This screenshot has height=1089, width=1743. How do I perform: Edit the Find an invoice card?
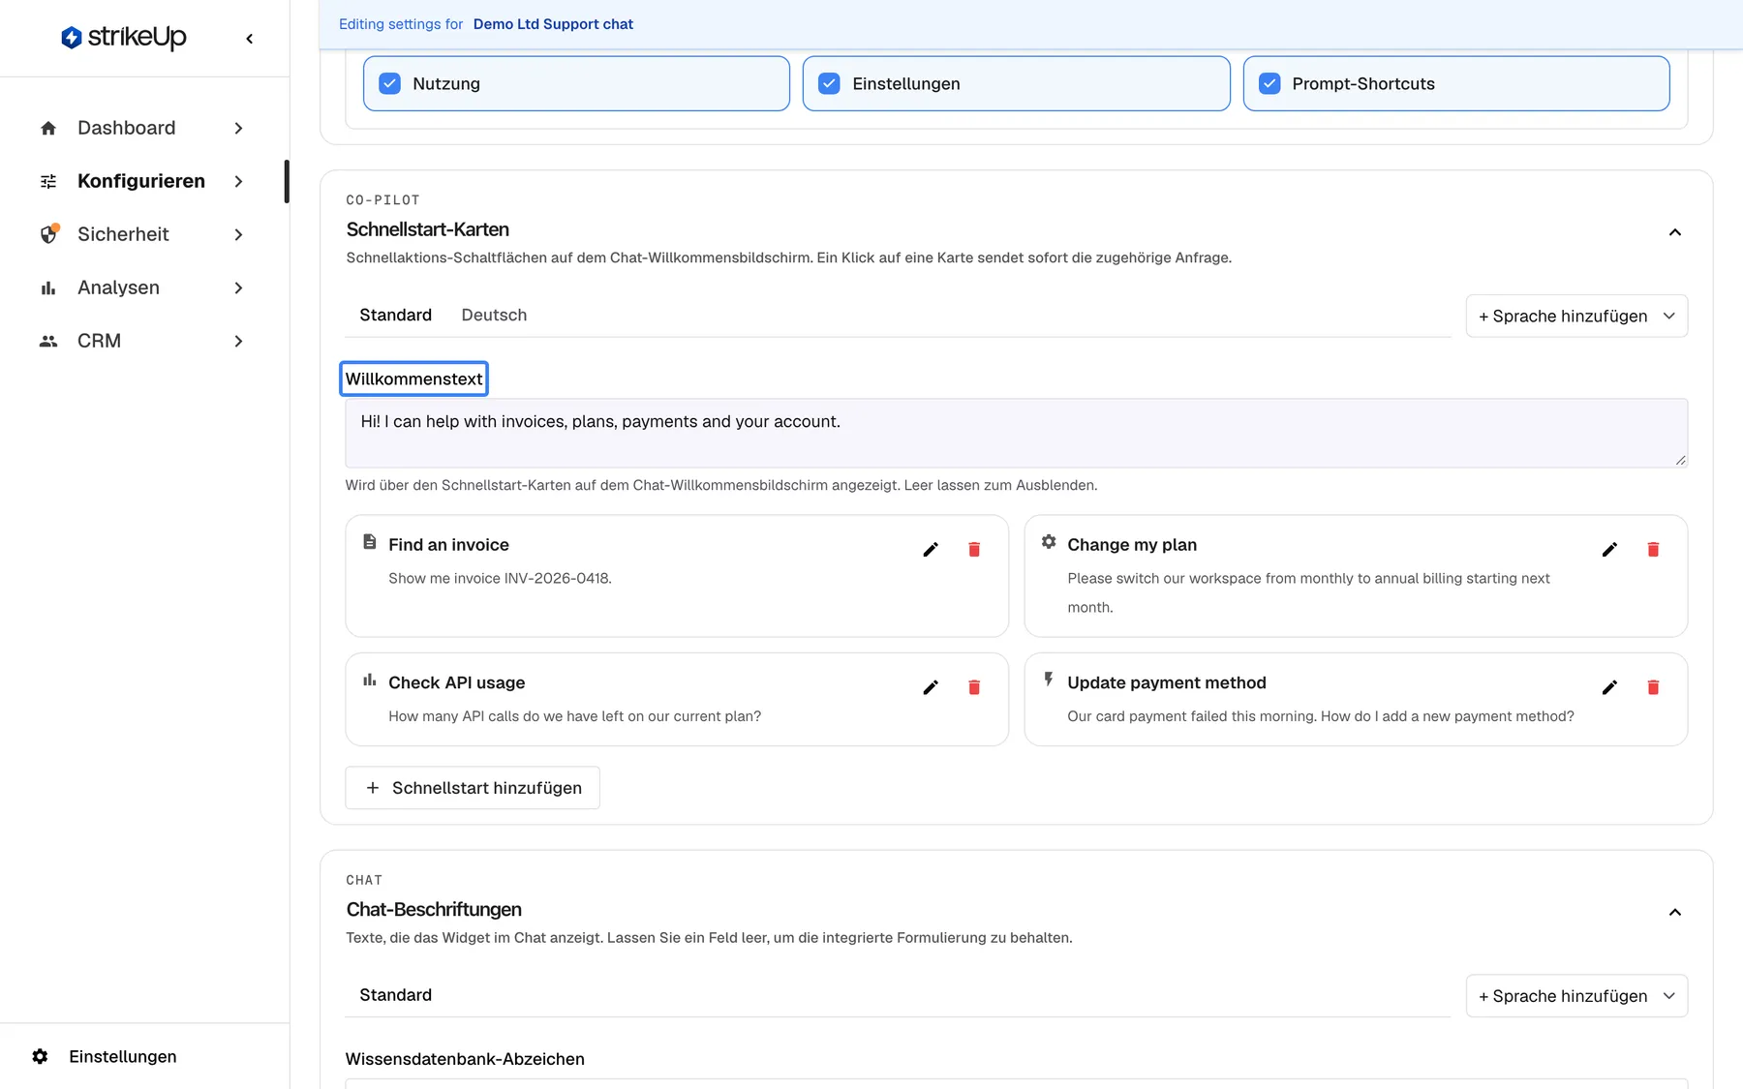point(931,550)
